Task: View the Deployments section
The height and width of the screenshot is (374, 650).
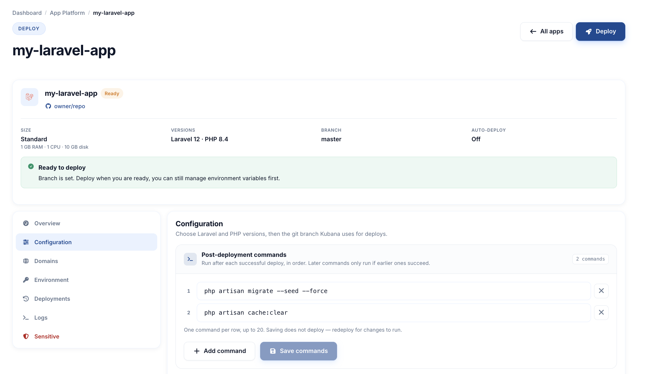Action: coord(87,299)
